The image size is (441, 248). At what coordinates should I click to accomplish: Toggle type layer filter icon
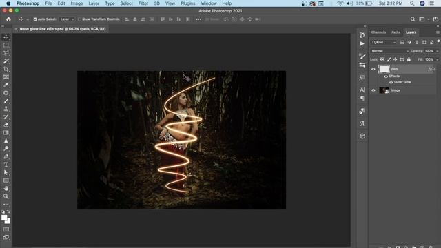coord(417,42)
